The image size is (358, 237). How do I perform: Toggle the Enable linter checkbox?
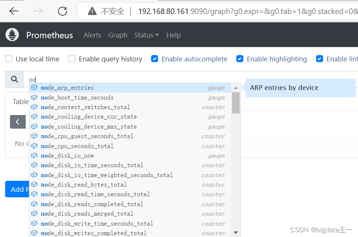tap(319, 59)
